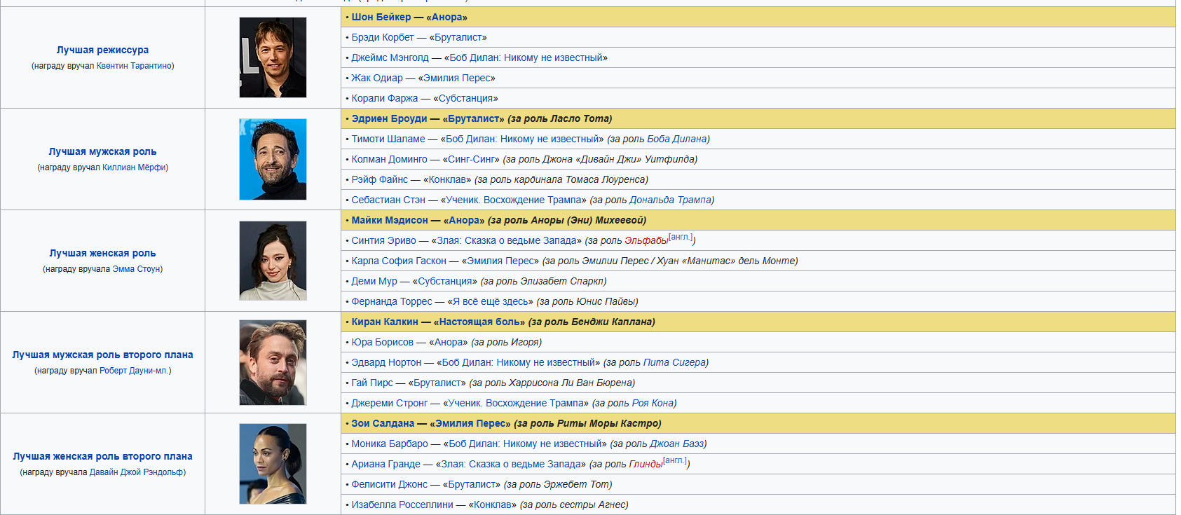The width and height of the screenshot is (1181, 515).
Task: Open the Фелисити Джонс nominee link
Action: pyautogui.click(x=390, y=484)
